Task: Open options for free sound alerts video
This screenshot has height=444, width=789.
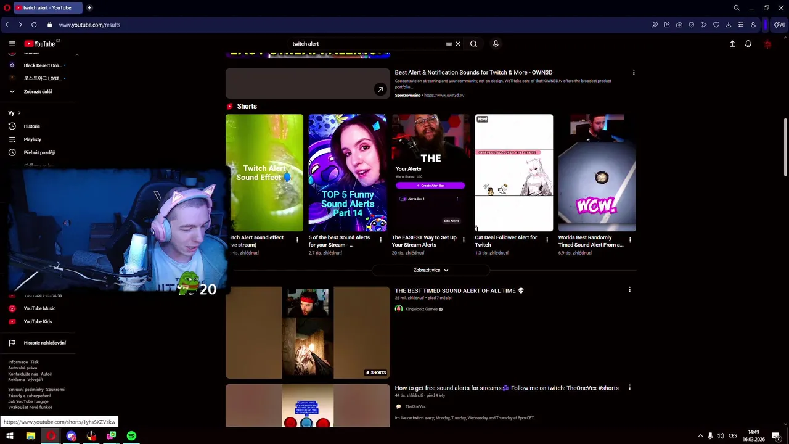Action: 629,387
